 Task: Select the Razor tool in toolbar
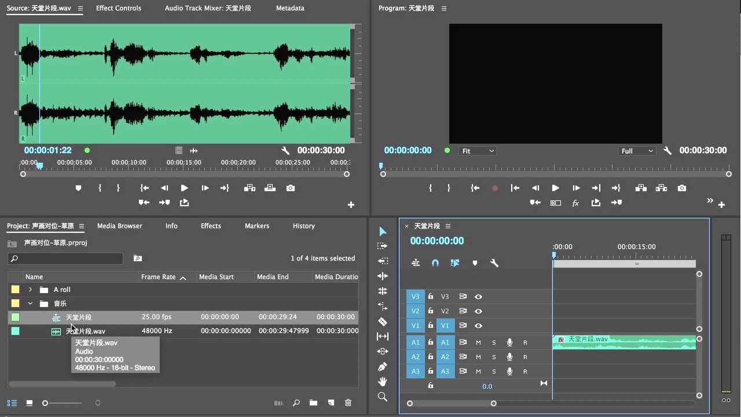coord(382,321)
